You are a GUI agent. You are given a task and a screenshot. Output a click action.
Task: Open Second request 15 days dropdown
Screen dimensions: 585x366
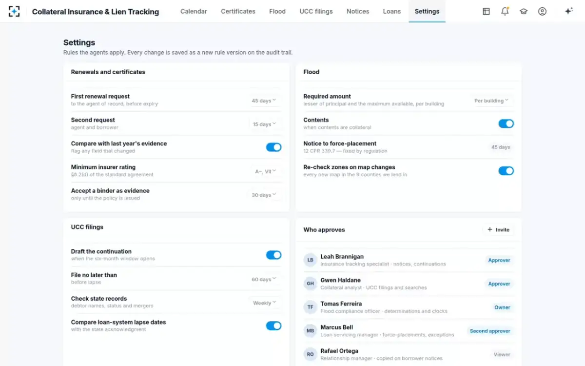click(x=265, y=124)
